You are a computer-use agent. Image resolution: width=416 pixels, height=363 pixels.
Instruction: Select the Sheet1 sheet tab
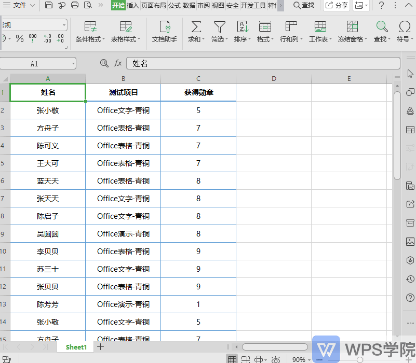pos(76,347)
